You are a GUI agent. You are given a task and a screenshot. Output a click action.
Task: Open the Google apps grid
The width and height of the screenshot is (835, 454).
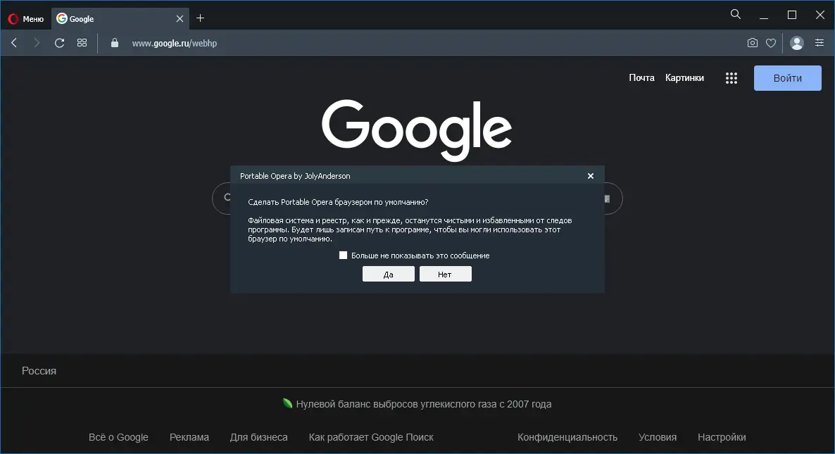[731, 77]
